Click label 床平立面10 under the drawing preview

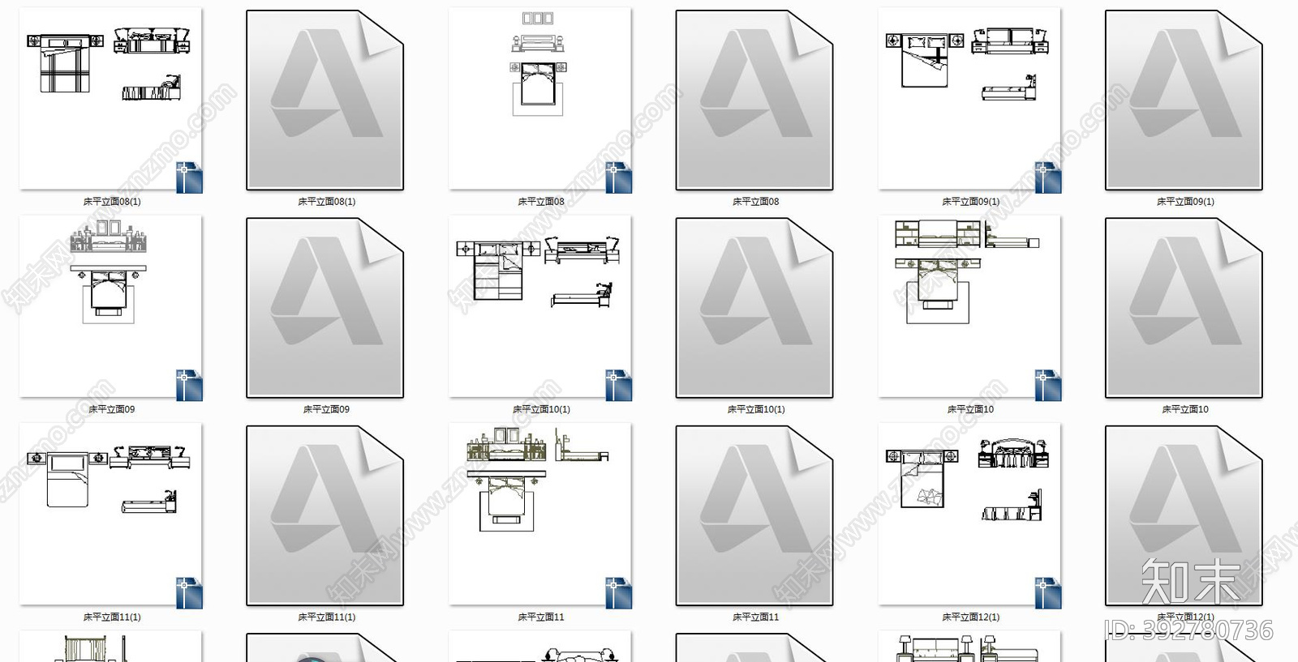pyautogui.click(x=970, y=409)
